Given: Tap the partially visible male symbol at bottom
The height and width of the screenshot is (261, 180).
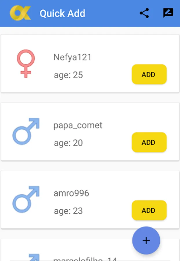Looking at the screenshot, I should (32, 257).
